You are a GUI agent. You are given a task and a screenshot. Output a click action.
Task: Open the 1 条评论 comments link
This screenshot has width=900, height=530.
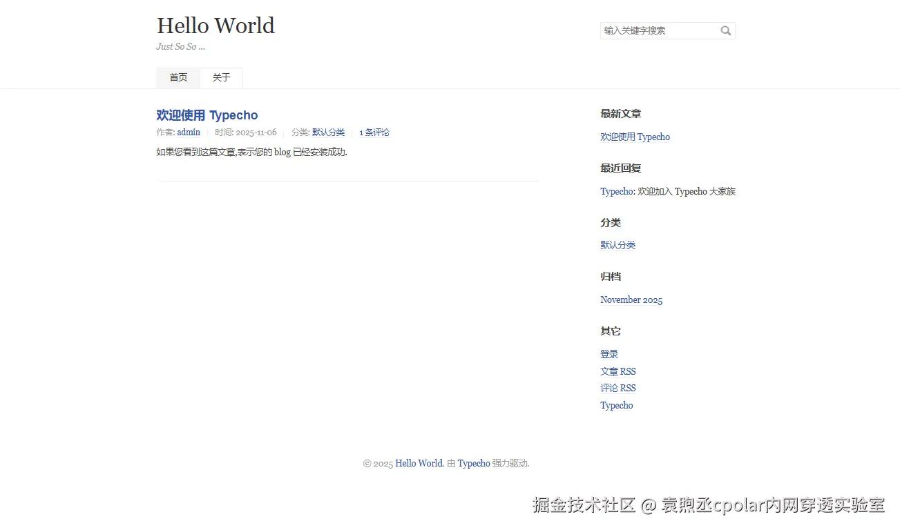pos(374,132)
